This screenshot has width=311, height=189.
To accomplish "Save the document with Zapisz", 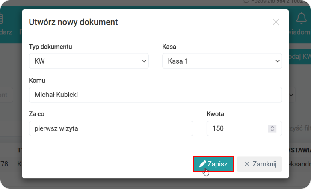I will click(x=213, y=164).
